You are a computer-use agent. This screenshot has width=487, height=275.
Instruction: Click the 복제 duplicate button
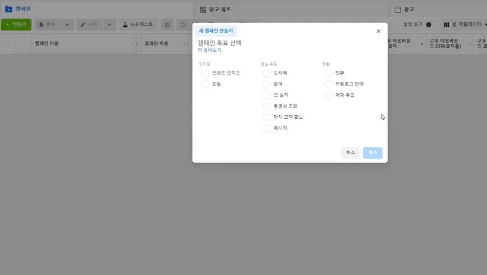(x=47, y=24)
